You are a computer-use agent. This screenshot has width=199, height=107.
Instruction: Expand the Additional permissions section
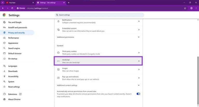point(139,37)
